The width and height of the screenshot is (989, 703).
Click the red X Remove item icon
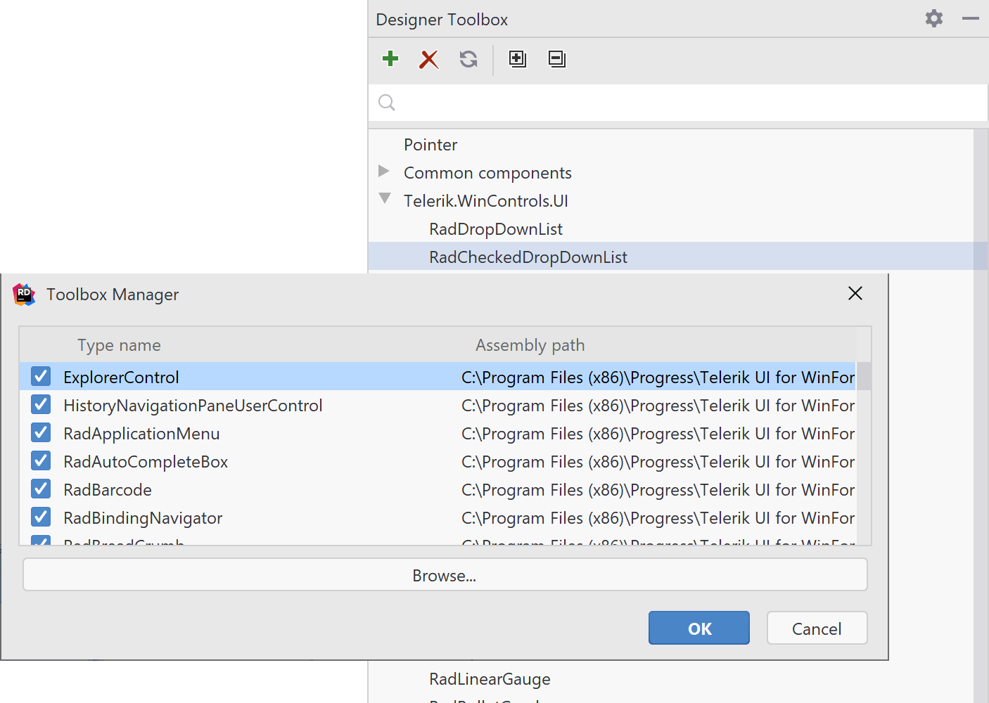[429, 59]
